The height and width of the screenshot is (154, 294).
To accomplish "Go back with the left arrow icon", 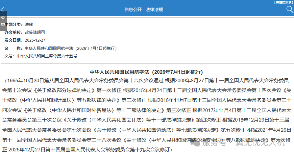I will (x=2, y=10).
